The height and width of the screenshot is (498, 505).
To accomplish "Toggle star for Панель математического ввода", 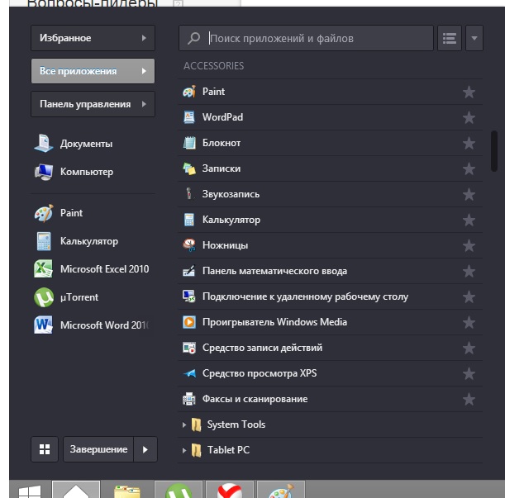I will coord(469,272).
